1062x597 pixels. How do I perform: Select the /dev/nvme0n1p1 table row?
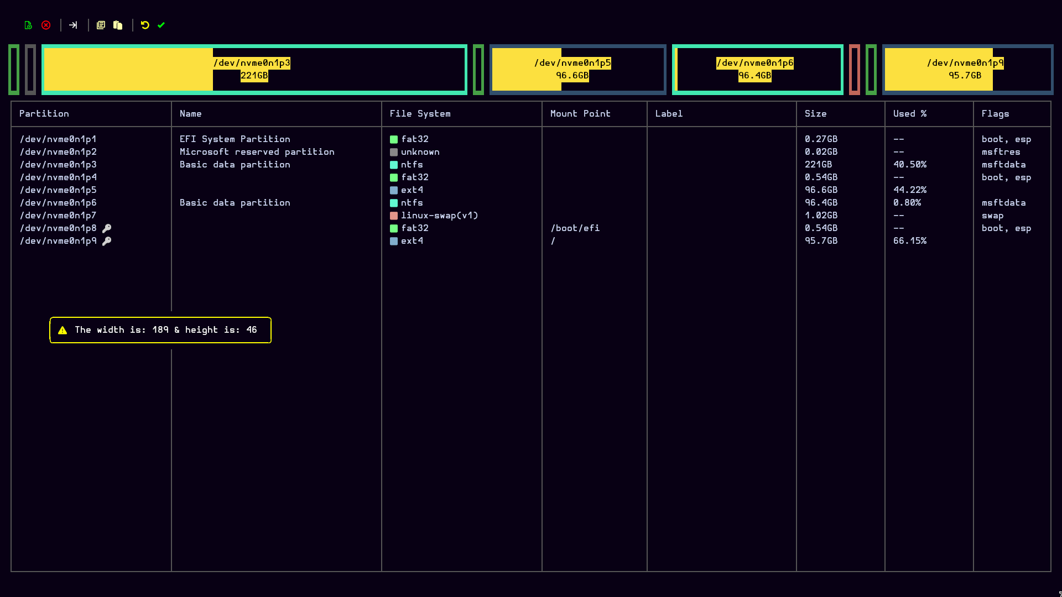(58, 139)
